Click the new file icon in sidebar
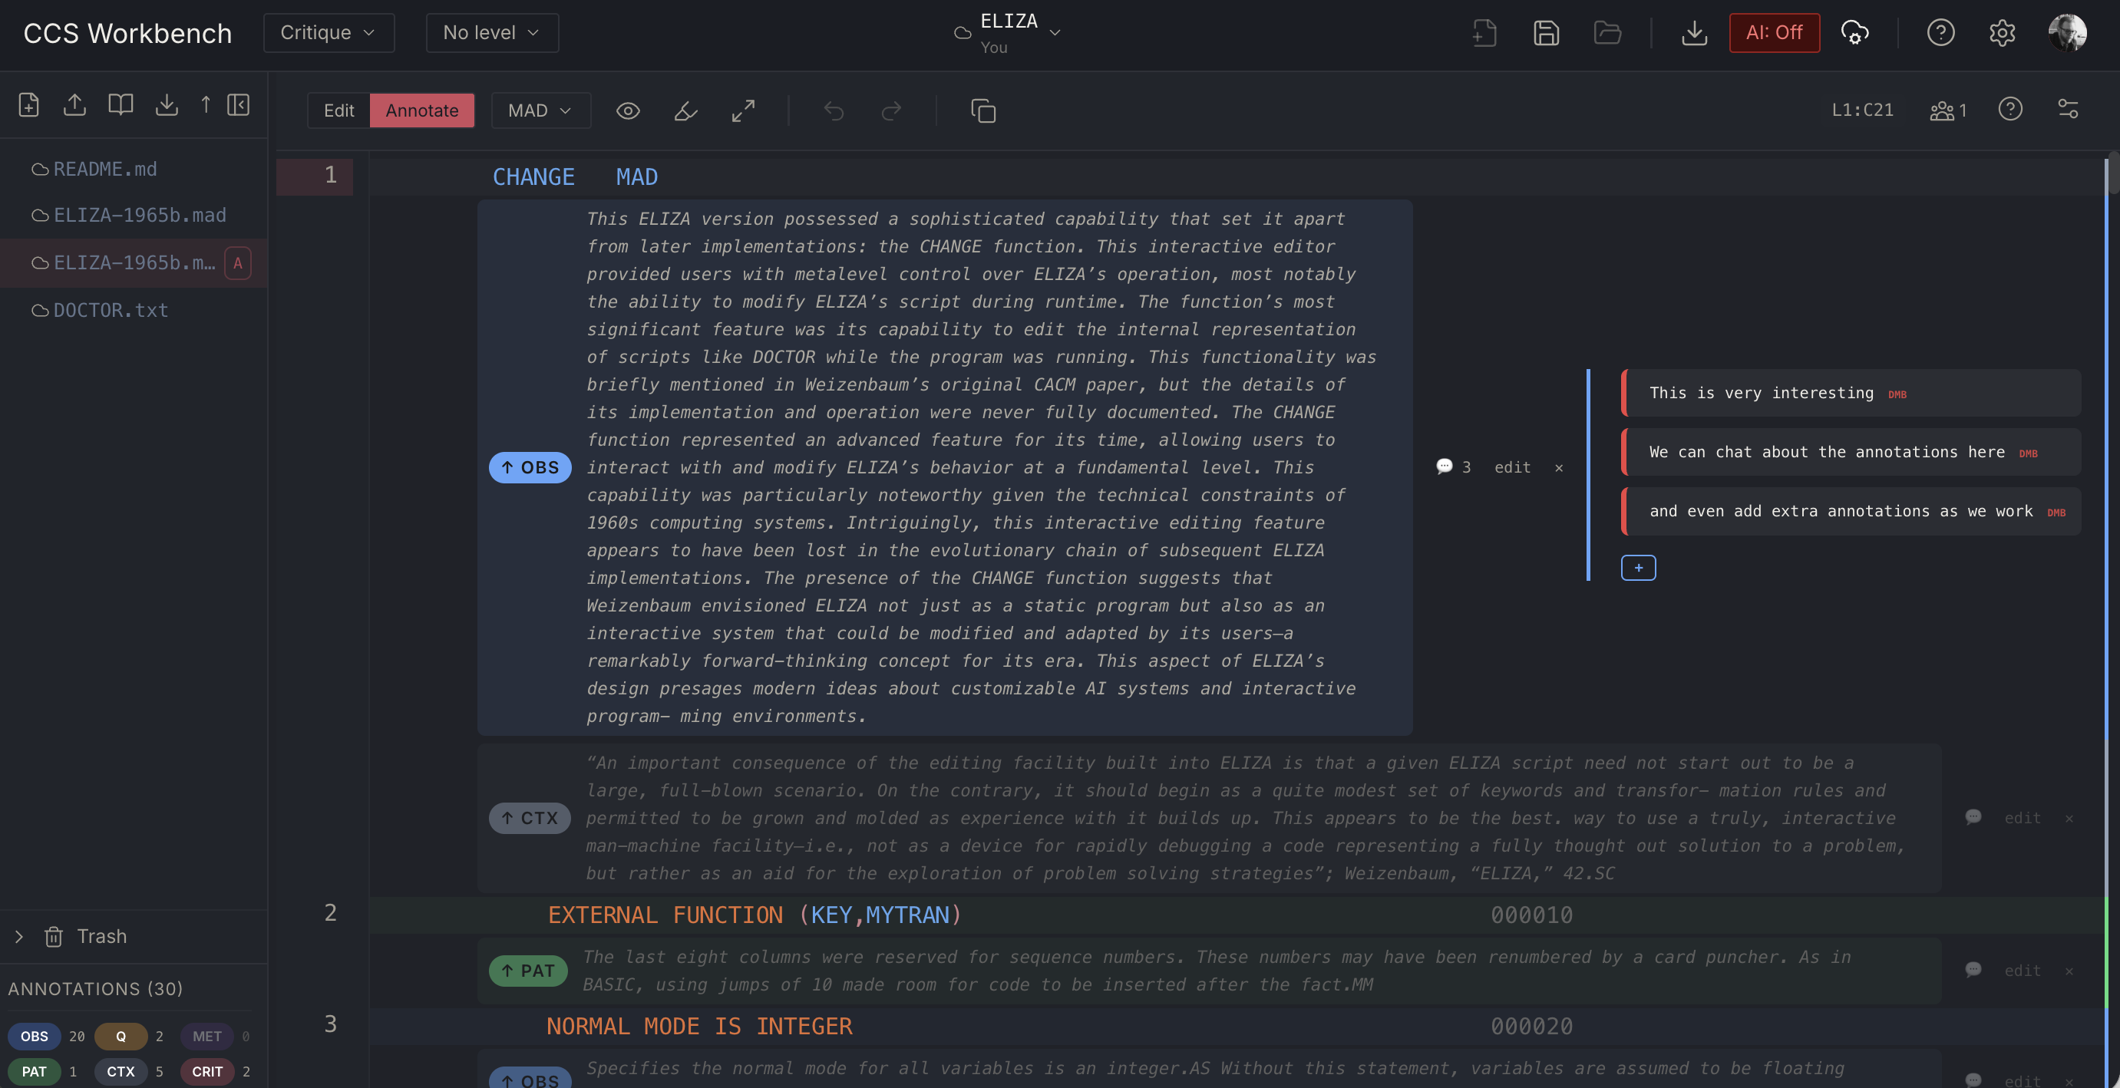Screen dimensions: 2120x1088 (x=29, y=104)
